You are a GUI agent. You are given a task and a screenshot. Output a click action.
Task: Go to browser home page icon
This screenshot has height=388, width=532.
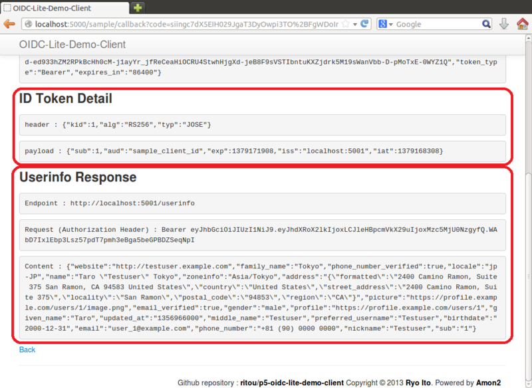pyautogui.click(x=523, y=24)
